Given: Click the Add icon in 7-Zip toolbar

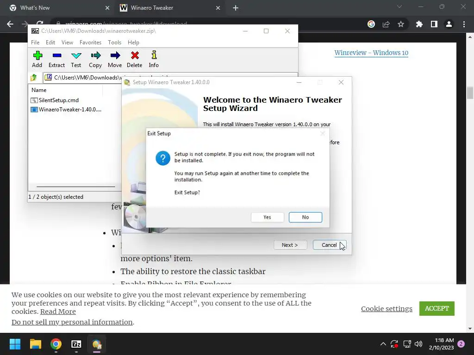Looking at the screenshot, I should [37, 59].
